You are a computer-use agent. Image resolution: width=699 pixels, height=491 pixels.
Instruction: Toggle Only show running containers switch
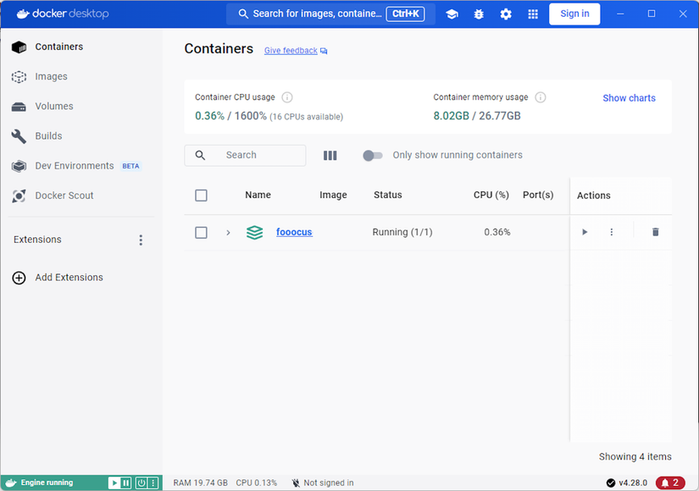click(373, 155)
